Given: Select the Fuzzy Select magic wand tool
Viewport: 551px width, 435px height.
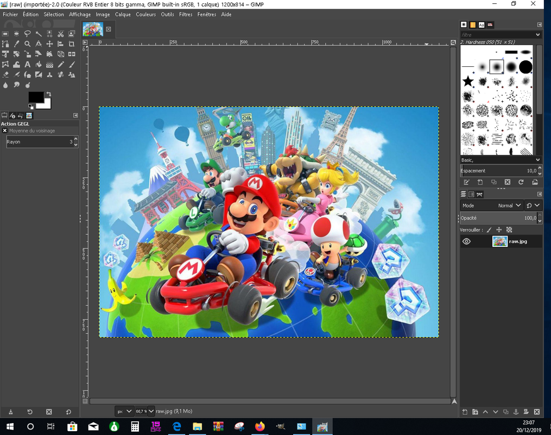Looking at the screenshot, I should pyautogui.click(x=39, y=34).
